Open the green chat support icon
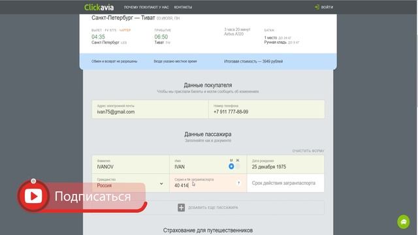Screen dimensions: 418x235 click(404, 222)
